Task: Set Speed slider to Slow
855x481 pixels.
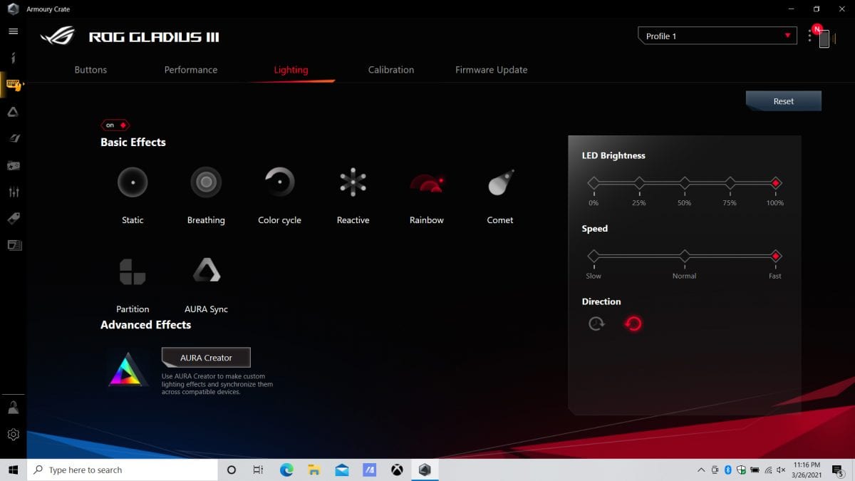Action: 594,256
